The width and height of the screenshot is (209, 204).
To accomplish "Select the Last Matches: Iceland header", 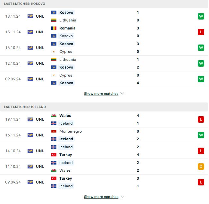I will click(x=25, y=107).
